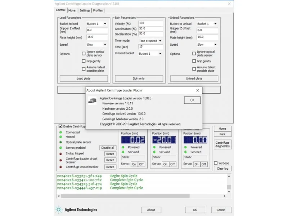The image size is (288, 216).
Task: Uncheck the Enable Centrifuge checkbox
Action: (x=60, y=126)
